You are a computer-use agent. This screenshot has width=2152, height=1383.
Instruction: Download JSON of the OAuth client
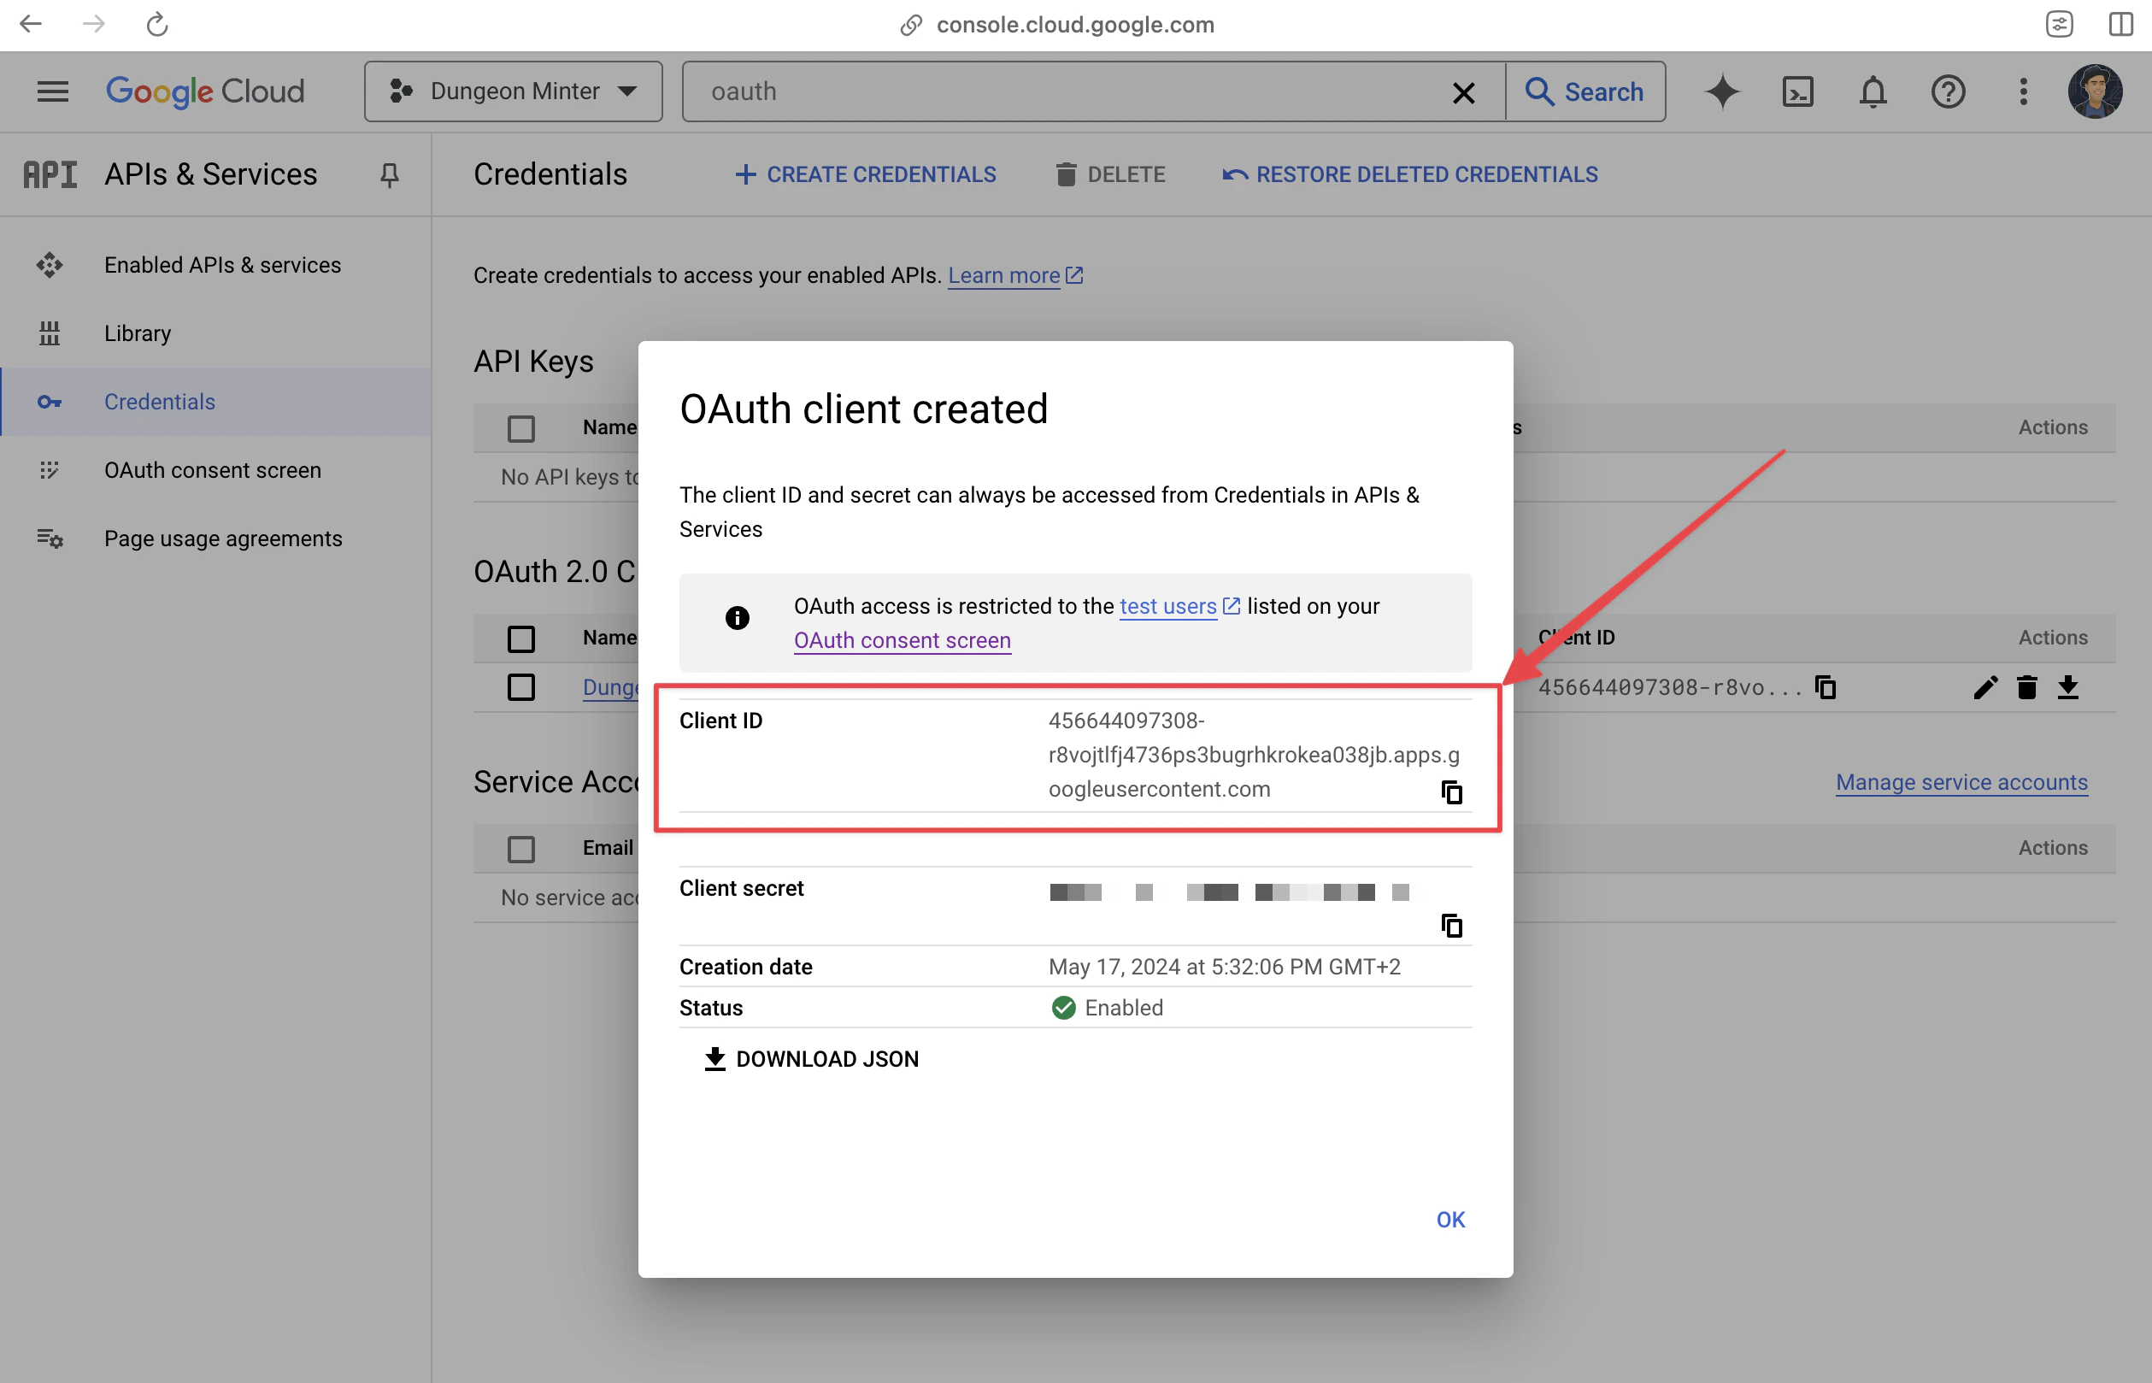pos(812,1059)
